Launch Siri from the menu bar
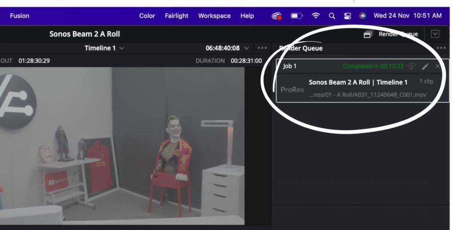The height and width of the screenshot is (230, 460). (363, 16)
